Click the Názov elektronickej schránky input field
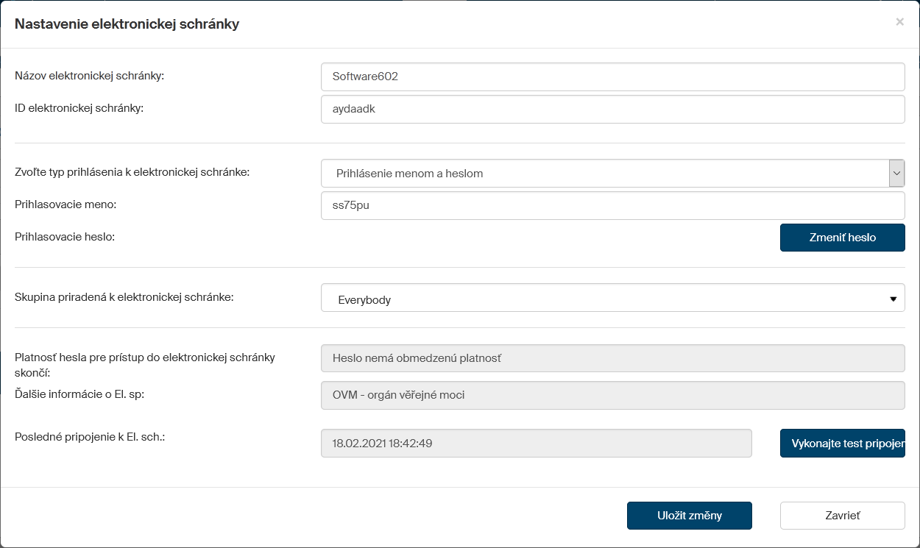Screen dimensions: 920x548 point(612,76)
